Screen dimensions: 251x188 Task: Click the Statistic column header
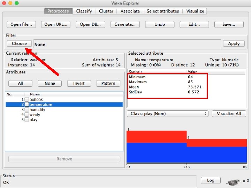click(157, 72)
